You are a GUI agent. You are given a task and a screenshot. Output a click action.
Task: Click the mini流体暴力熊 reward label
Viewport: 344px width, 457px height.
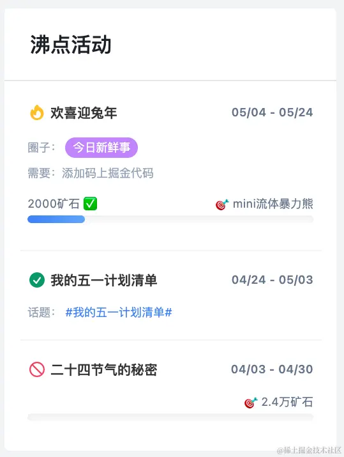pos(273,204)
